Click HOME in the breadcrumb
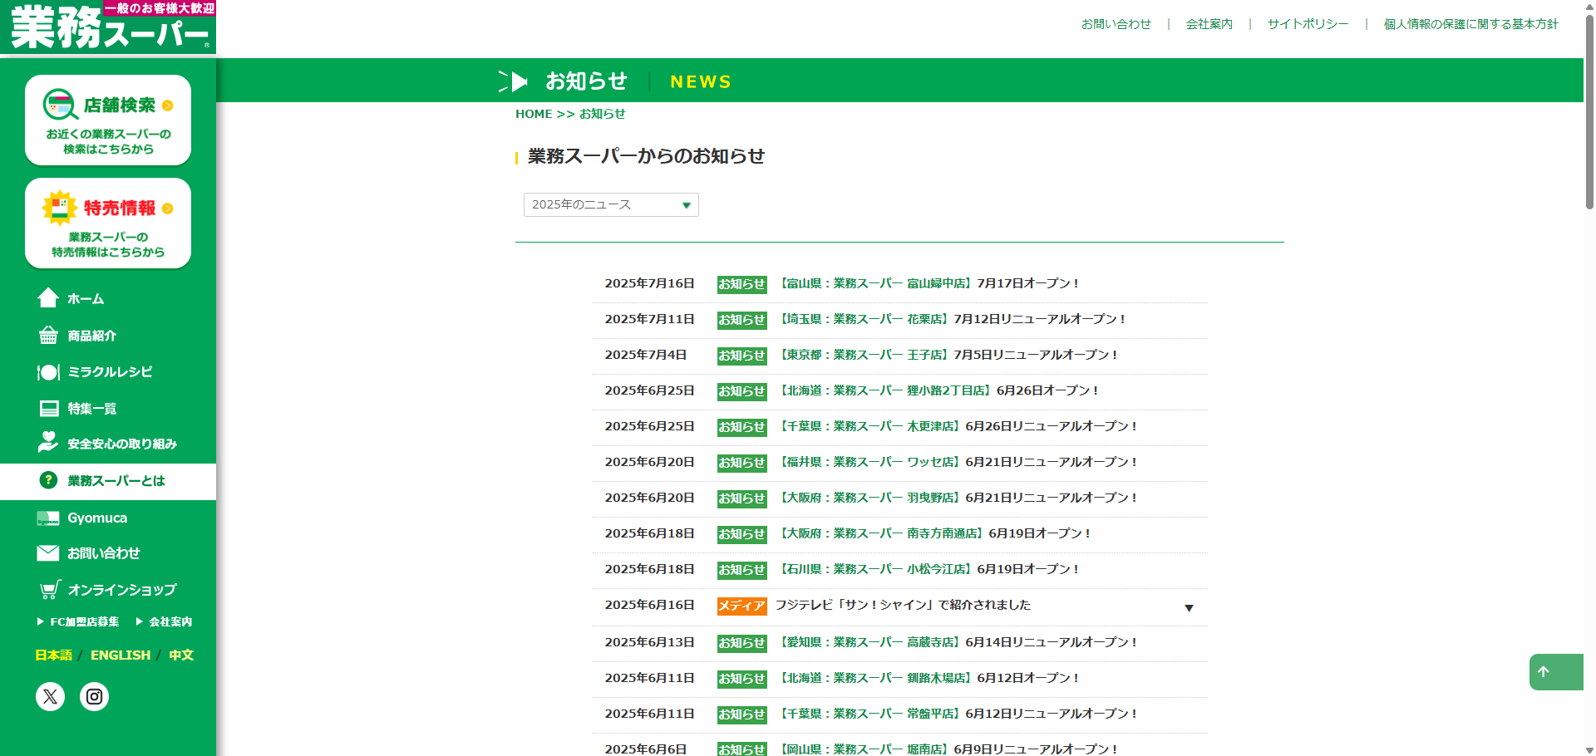 click(x=534, y=114)
